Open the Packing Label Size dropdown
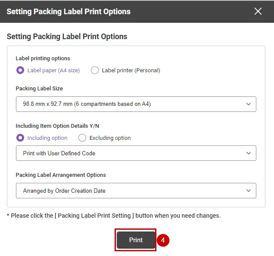Screen dimensions: 274x256 [136, 104]
